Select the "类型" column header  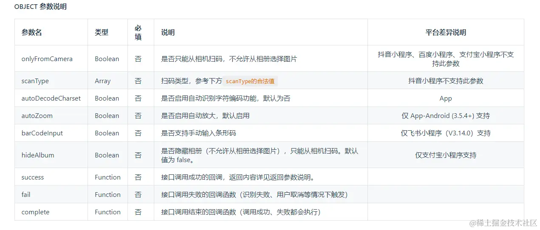101,32
